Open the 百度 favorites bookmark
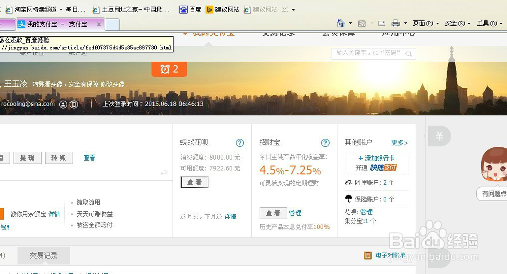The width and height of the screenshot is (507, 274). pyautogui.click(x=191, y=10)
